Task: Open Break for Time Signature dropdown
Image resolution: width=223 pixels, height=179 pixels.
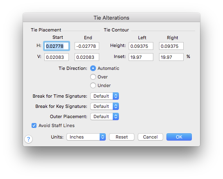Action: (x=105, y=96)
